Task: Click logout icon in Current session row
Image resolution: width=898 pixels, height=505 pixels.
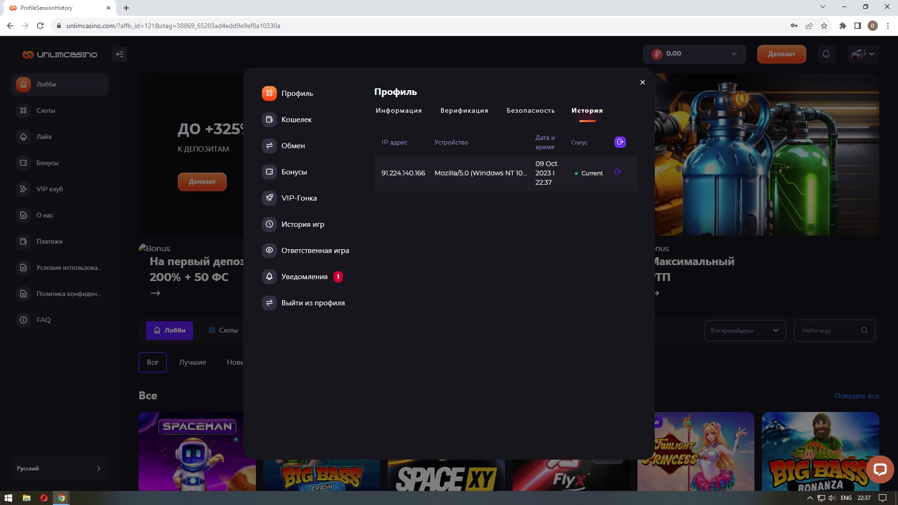Action: [618, 173]
